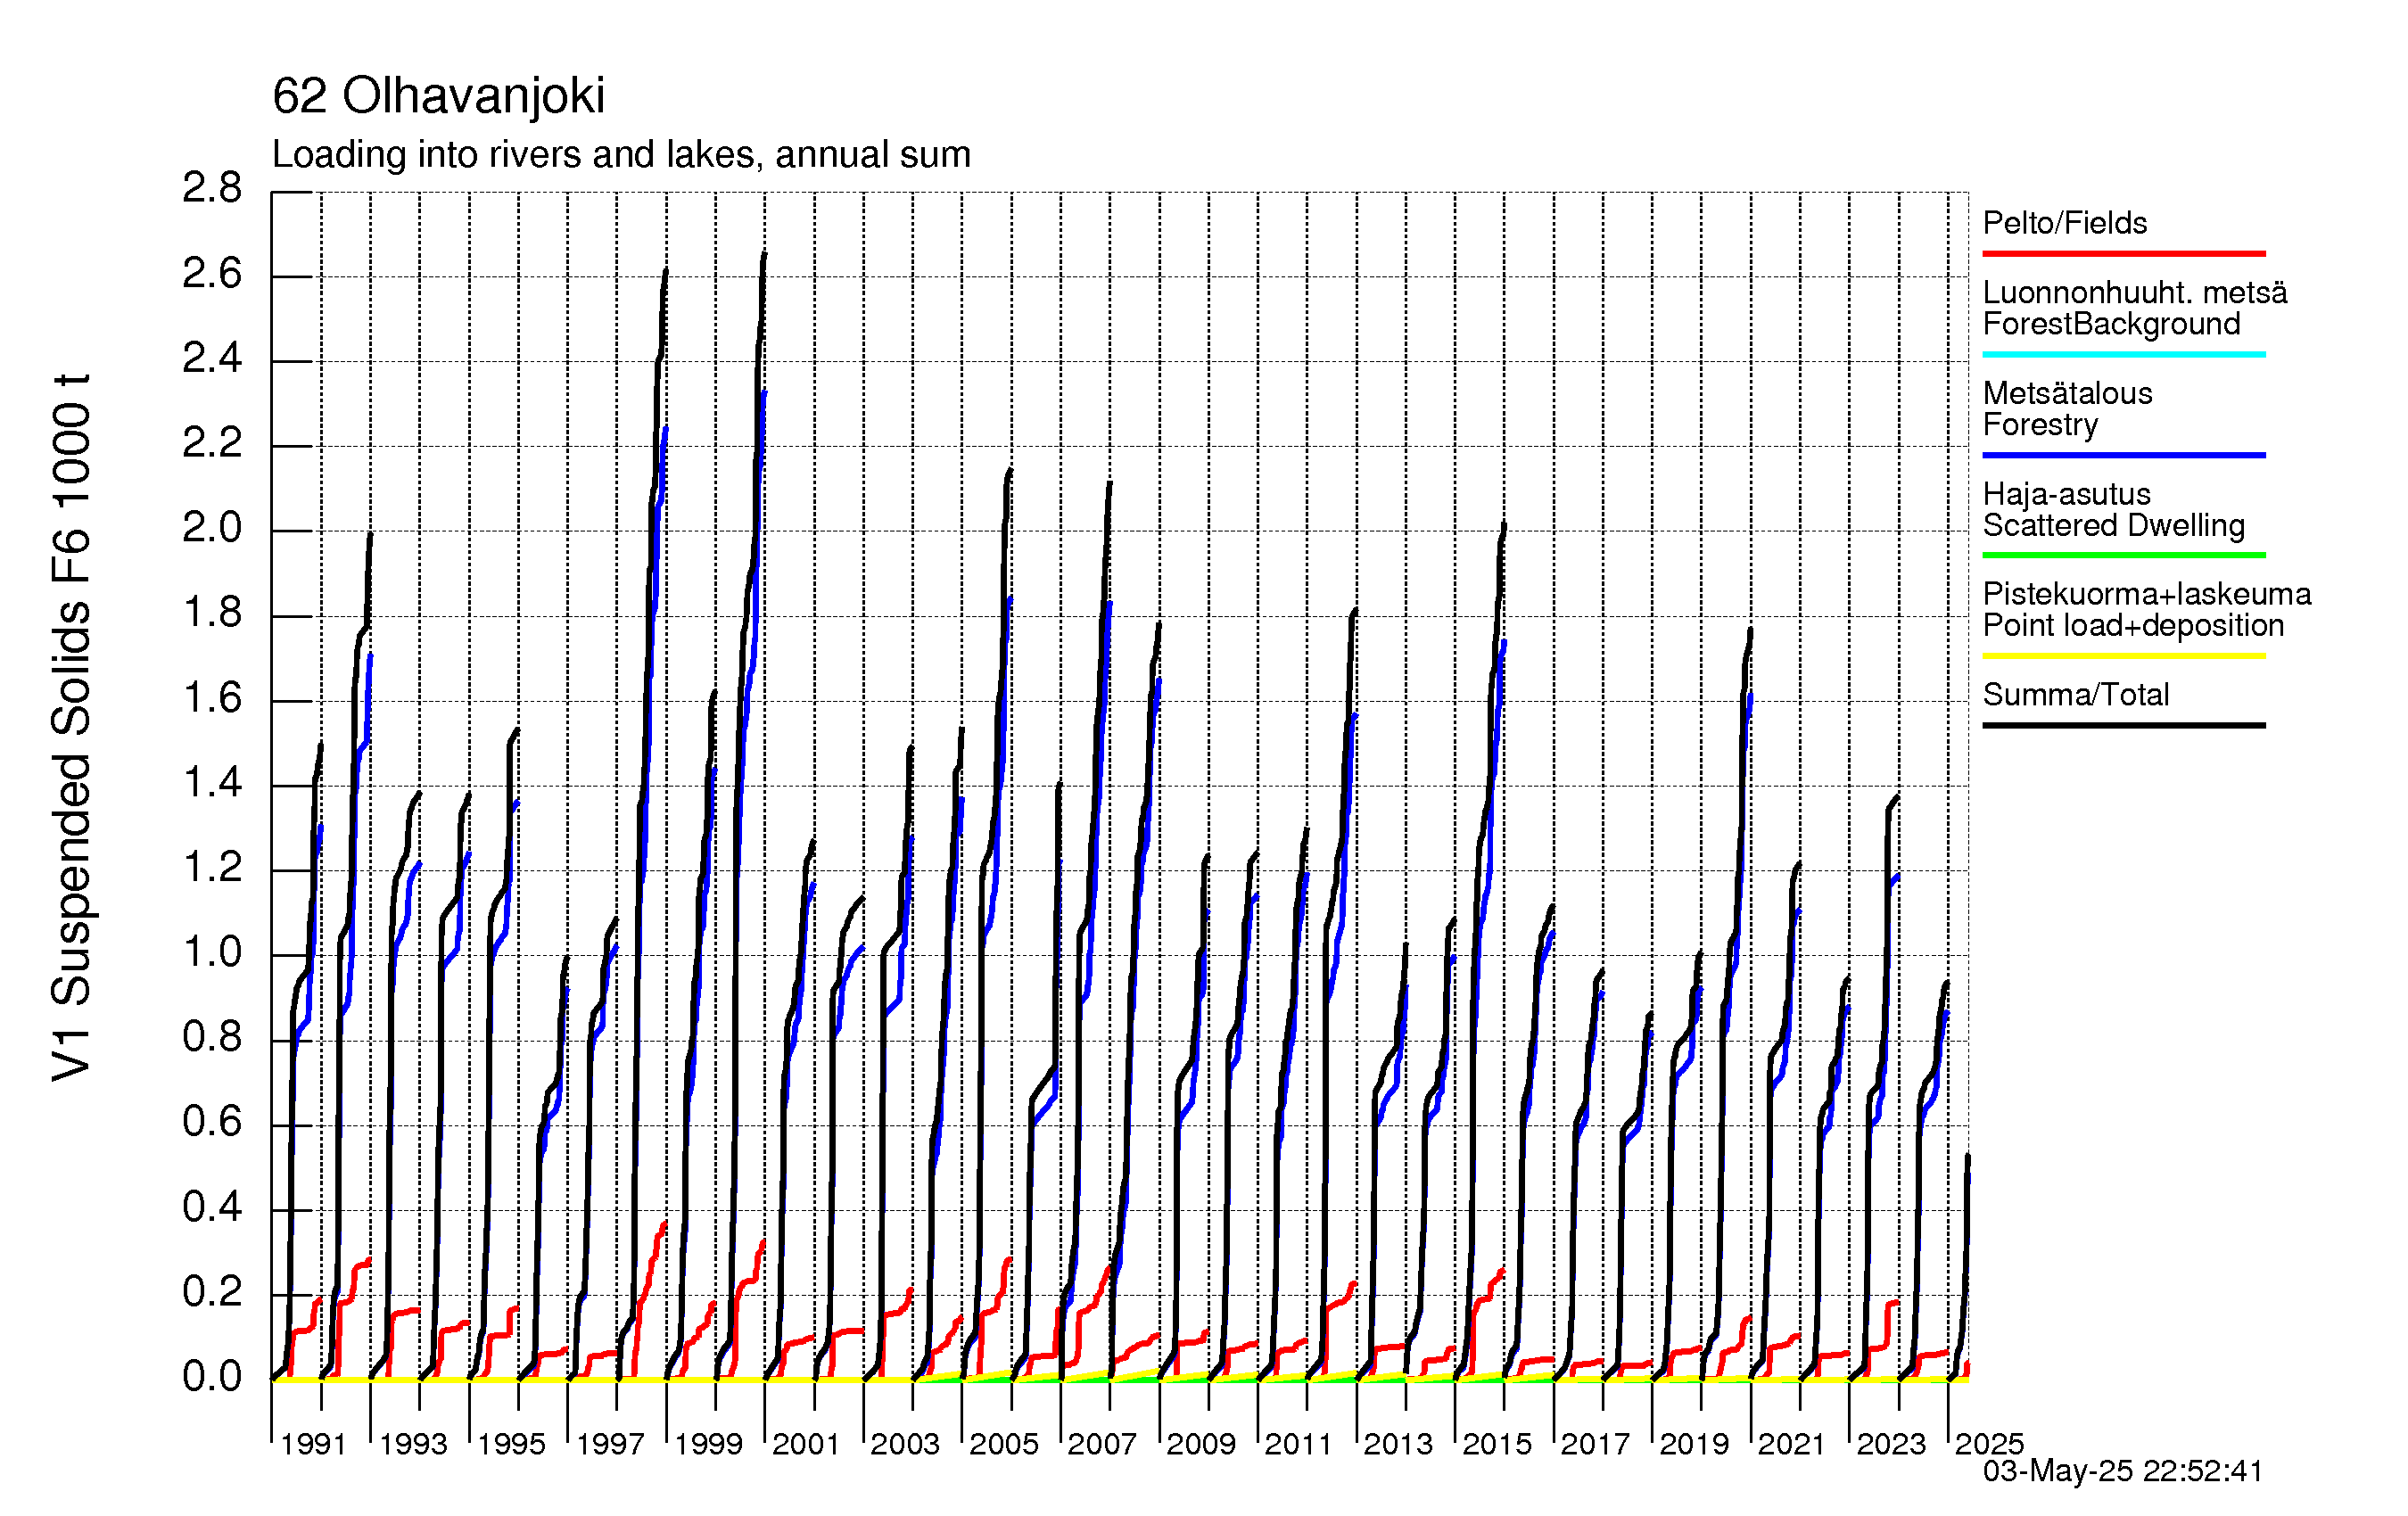Viewport: 2408px width, 1516px height.
Task: Click the x-axis year label 2011
Action: coord(1299,1444)
